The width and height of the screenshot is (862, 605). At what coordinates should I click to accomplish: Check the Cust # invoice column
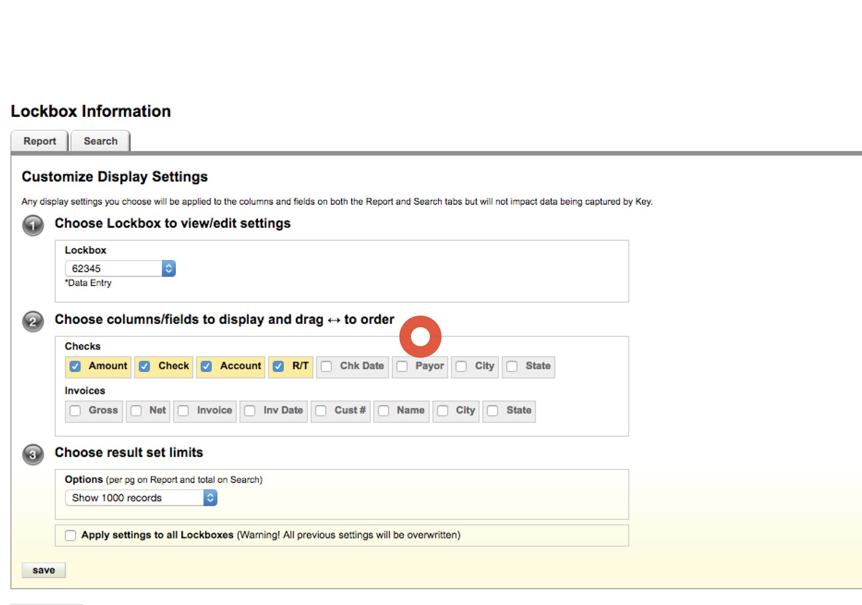tap(320, 411)
